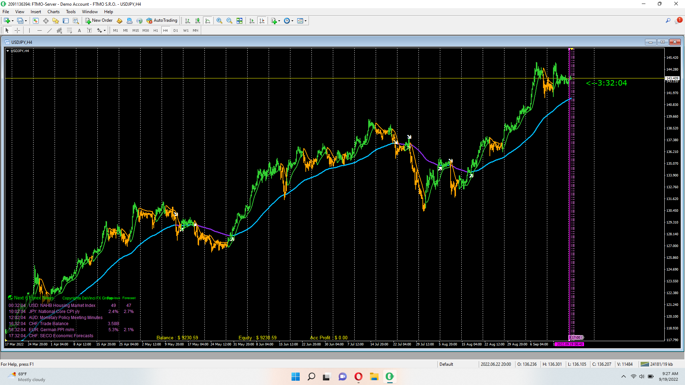Switch chart to candlesticks view
This screenshot has height=385, width=685.
198,21
